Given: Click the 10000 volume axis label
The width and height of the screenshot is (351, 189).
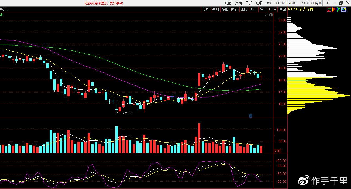Looking at the screenshot, I should [281, 130].
